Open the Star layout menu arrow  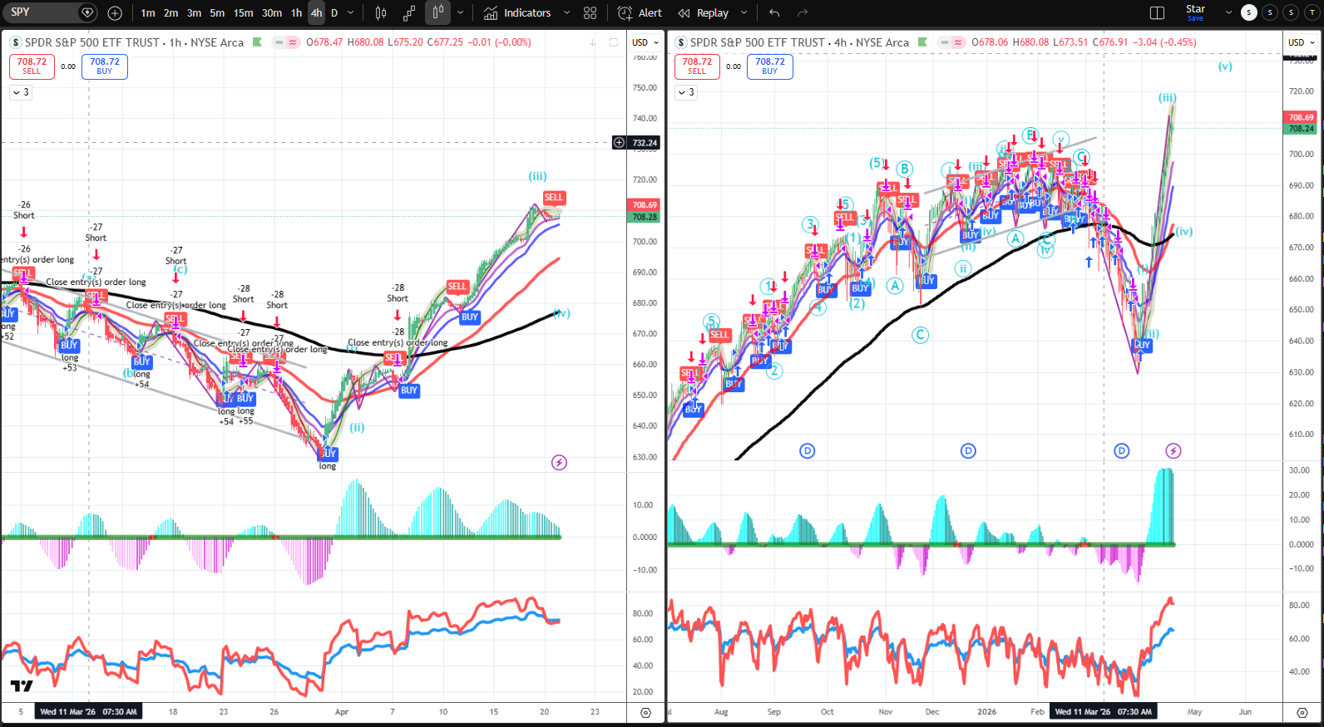(x=1228, y=13)
